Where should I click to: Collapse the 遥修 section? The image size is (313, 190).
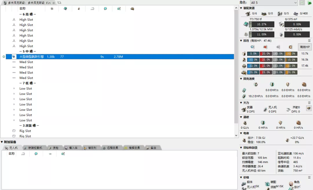[x=241, y=117]
